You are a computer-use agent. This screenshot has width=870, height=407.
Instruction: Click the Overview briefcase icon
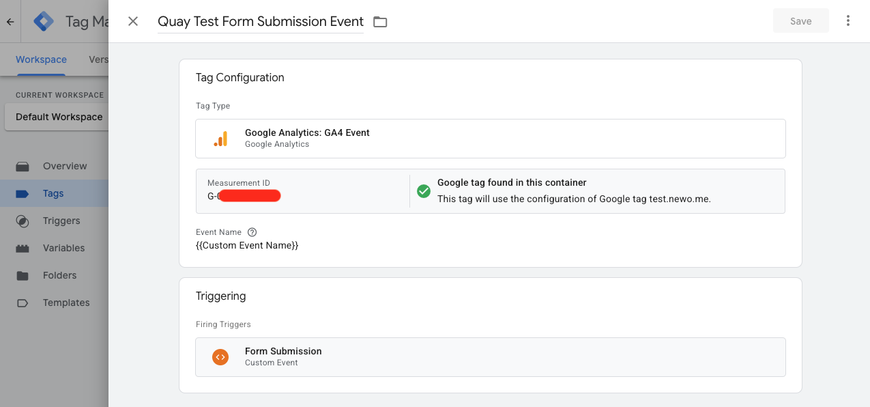23,166
